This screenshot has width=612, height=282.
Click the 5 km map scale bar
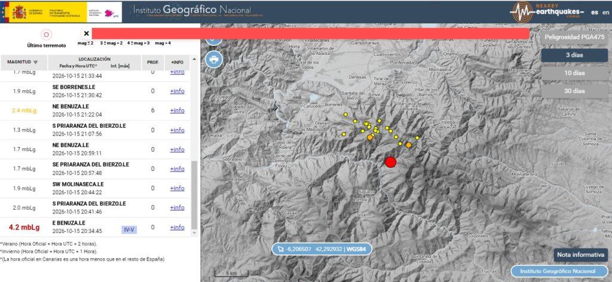[231, 274]
